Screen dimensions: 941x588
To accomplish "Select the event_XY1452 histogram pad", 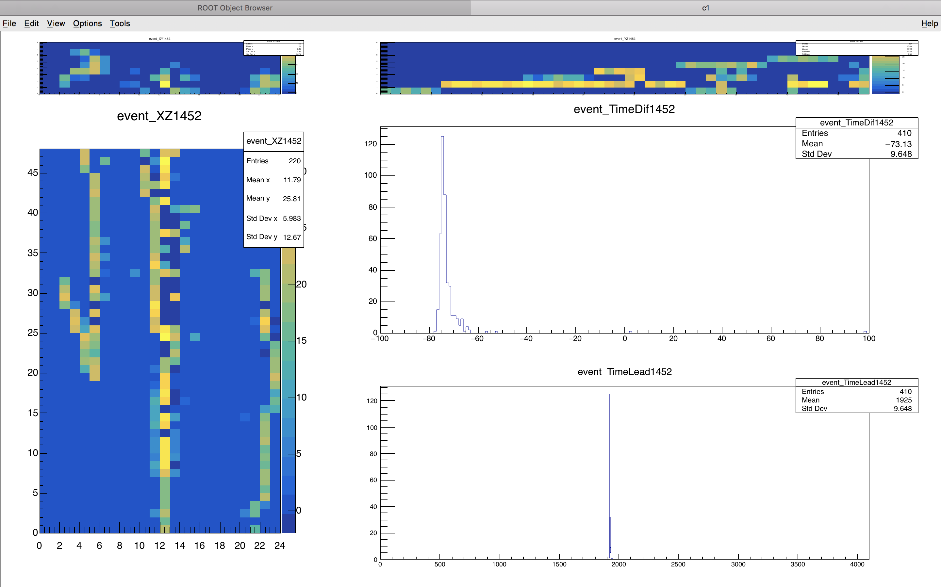I will [x=160, y=68].
